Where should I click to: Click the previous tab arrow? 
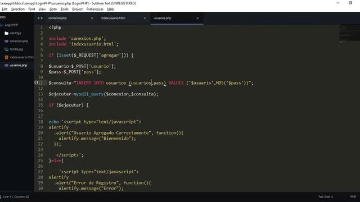[x=38, y=18]
